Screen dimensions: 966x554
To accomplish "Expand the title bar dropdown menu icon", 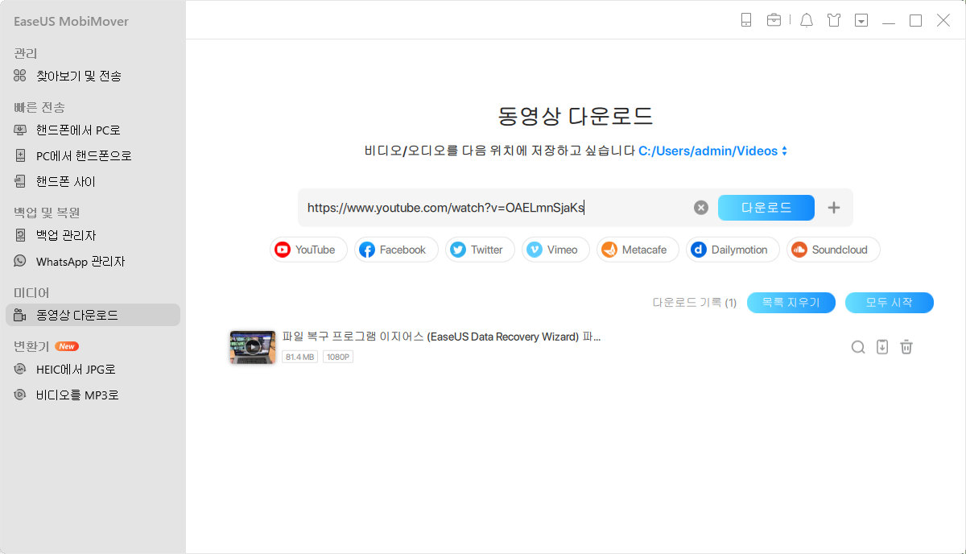I will coord(861,21).
